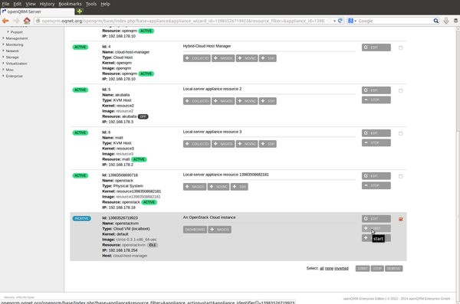Click the bulk Start button below the list
Viewport: 460px width, 304px height.
[363, 269]
